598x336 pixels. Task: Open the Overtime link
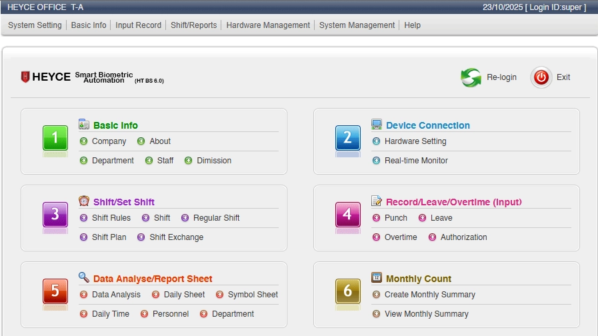[401, 237]
